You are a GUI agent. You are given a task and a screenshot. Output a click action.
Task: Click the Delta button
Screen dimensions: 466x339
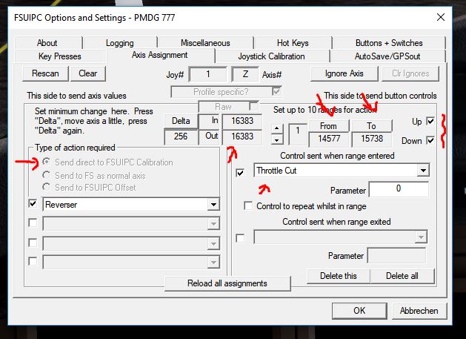click(181, 121)
